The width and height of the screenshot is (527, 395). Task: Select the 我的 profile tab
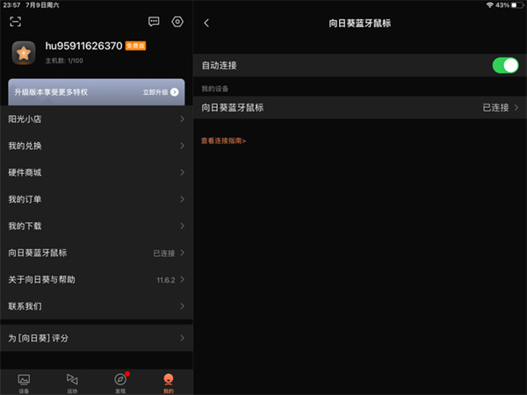click(168, 382)
